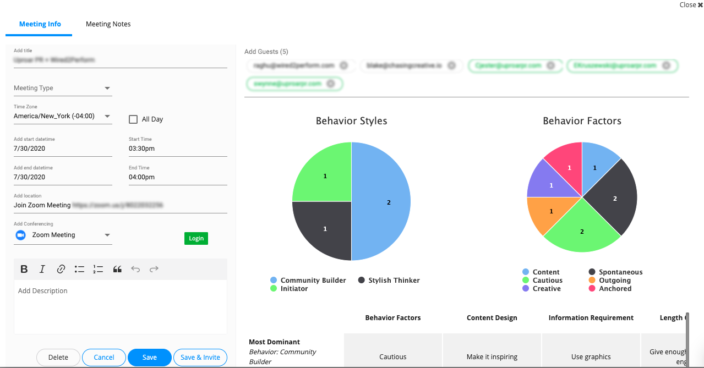Remove the wired2perform.com guest chip
The width and height of the screenshot is (704, 368).
(343, 65)
